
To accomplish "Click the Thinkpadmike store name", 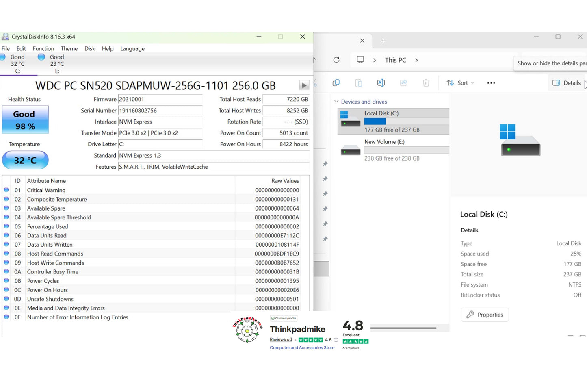I will pyautogui.click(x=297, y=329).
